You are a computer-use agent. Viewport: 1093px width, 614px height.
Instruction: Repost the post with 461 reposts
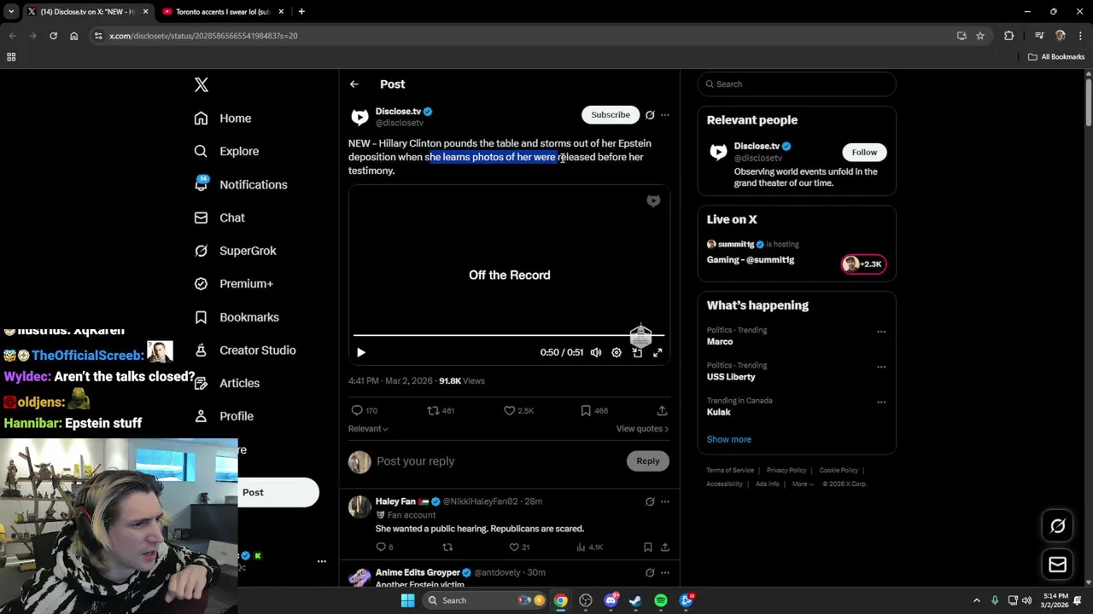coord(441,410)
